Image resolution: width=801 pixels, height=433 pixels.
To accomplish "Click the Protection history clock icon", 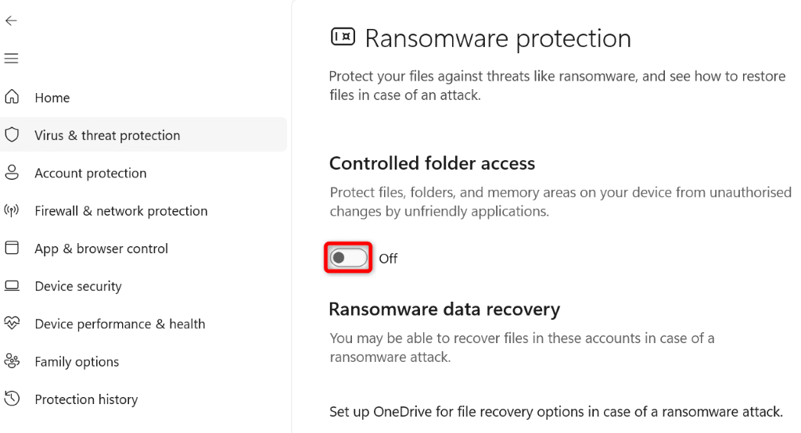I will point(12,399).
